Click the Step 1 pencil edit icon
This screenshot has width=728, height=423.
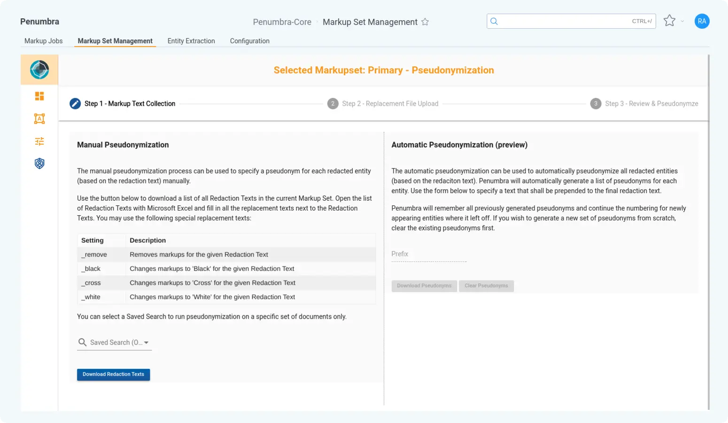coord(75,104)
